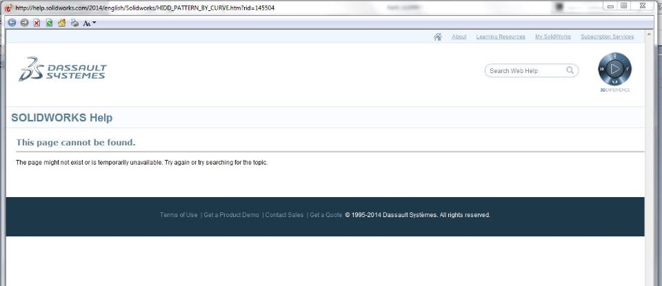Screen dimensions: 662x286
Task: Open Contact Sales footer link
Action: click(x=284, y=215)
